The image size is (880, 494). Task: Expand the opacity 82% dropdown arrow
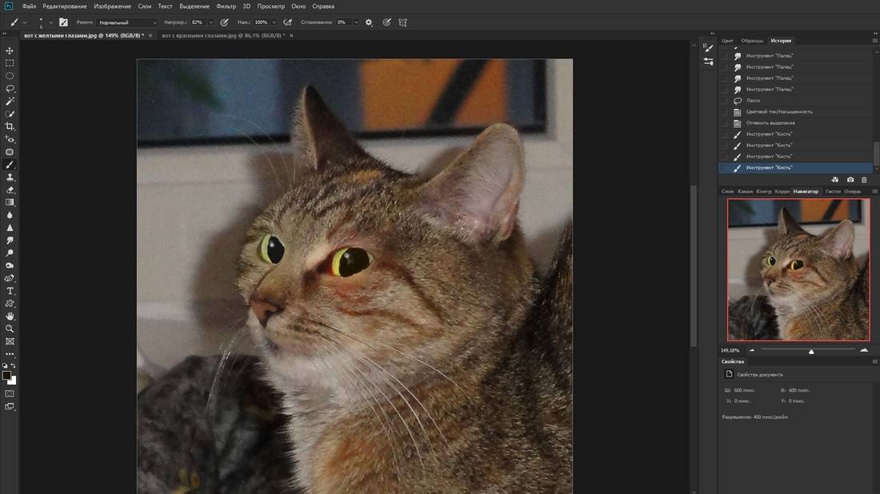[211, 22]
